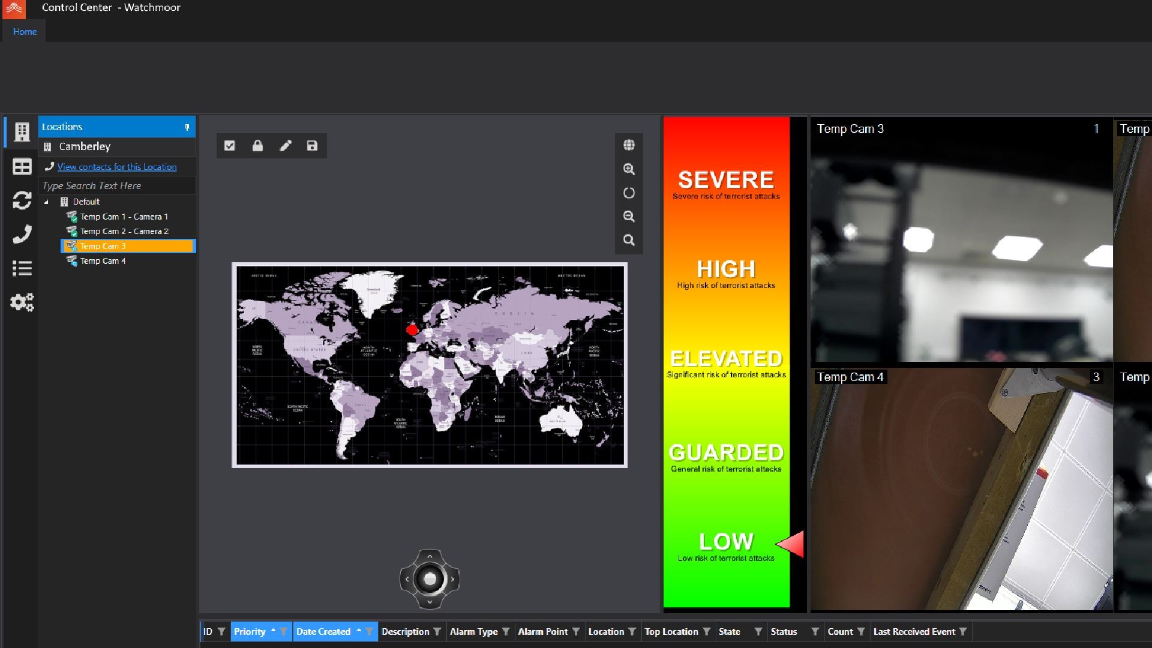Open the Count column filter
The height and width of the screenshot is (648, 1152).
(861, 632)
